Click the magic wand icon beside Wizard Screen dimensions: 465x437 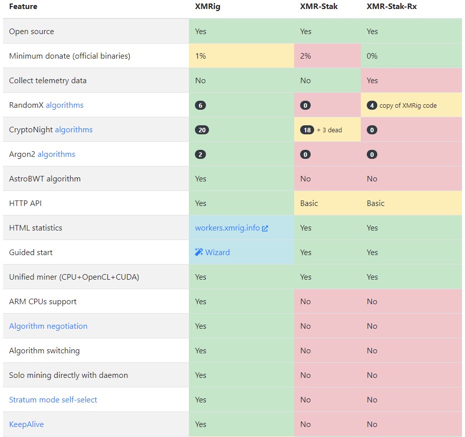[x=199, y=252]
